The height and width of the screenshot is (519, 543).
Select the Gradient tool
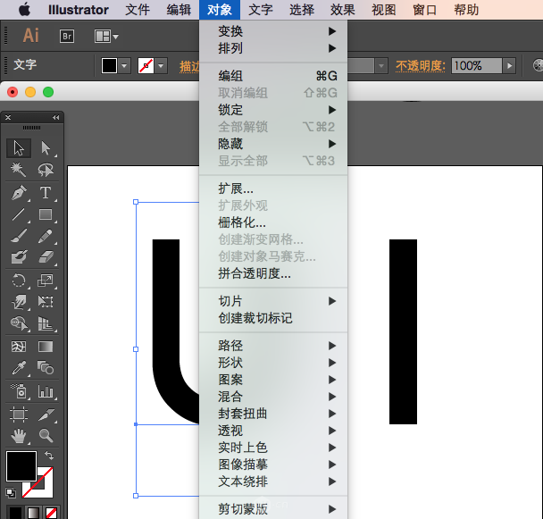point(46,347)
